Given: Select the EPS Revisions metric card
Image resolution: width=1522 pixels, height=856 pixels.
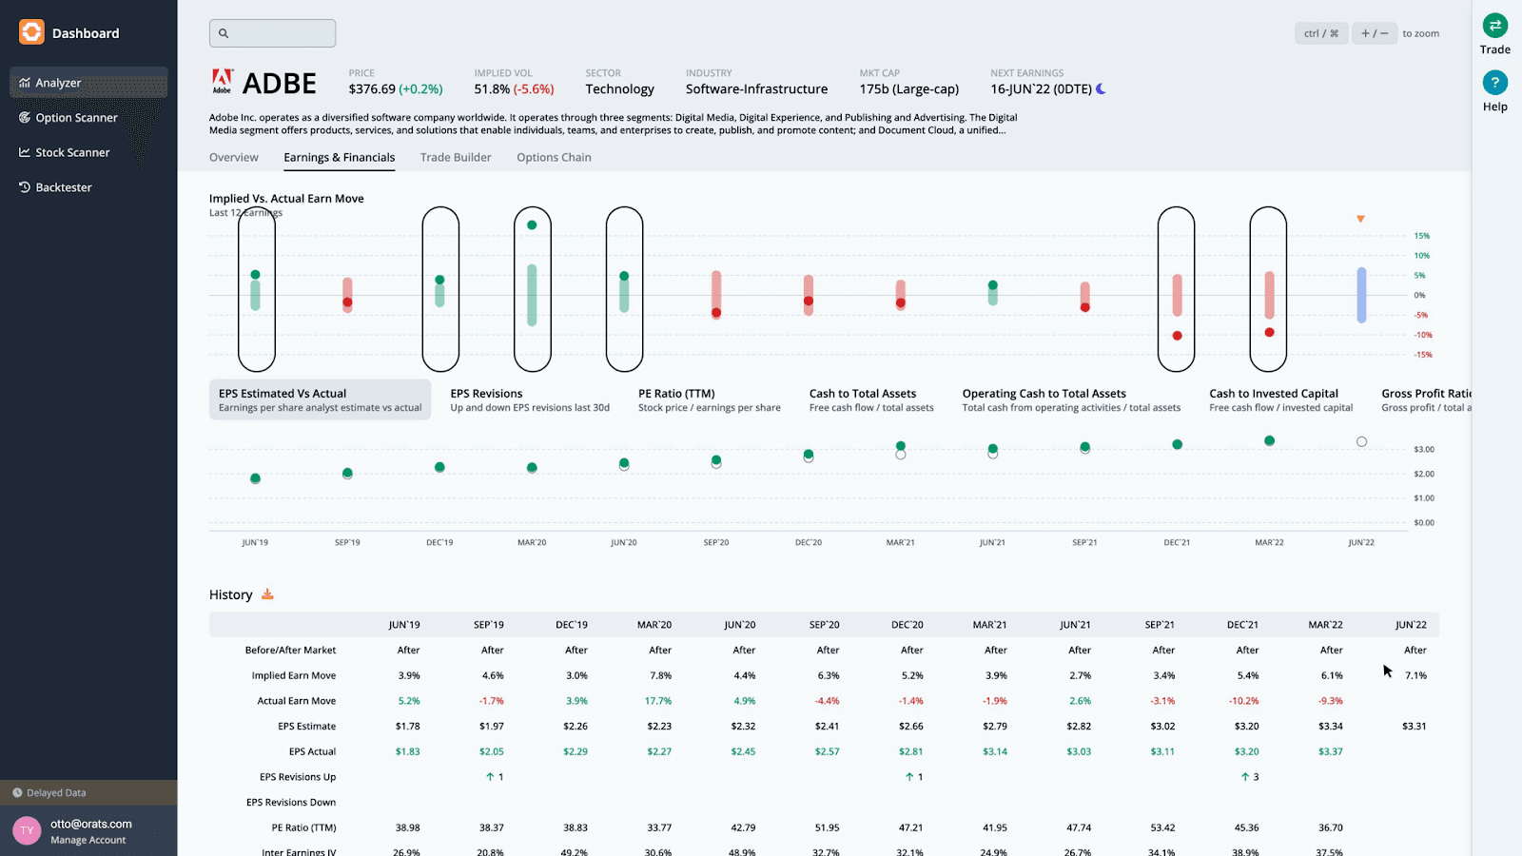Looking at the screenshot, I should [x=530, y=399].
